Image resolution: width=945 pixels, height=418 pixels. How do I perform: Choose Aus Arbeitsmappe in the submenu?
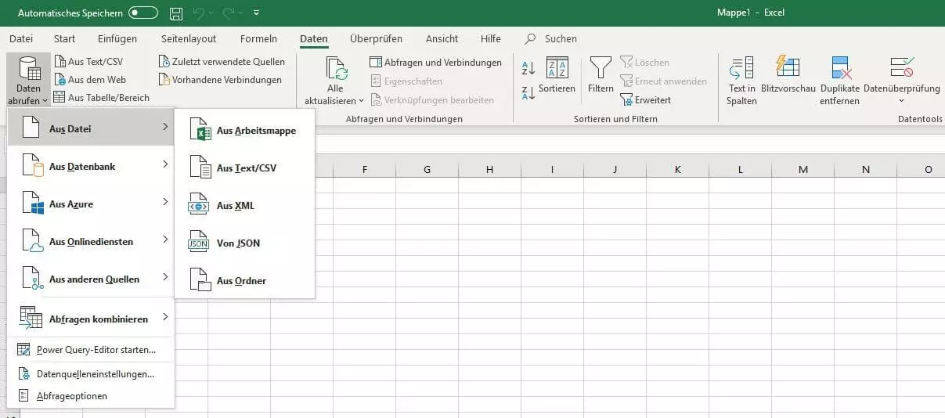pos(244,131)
